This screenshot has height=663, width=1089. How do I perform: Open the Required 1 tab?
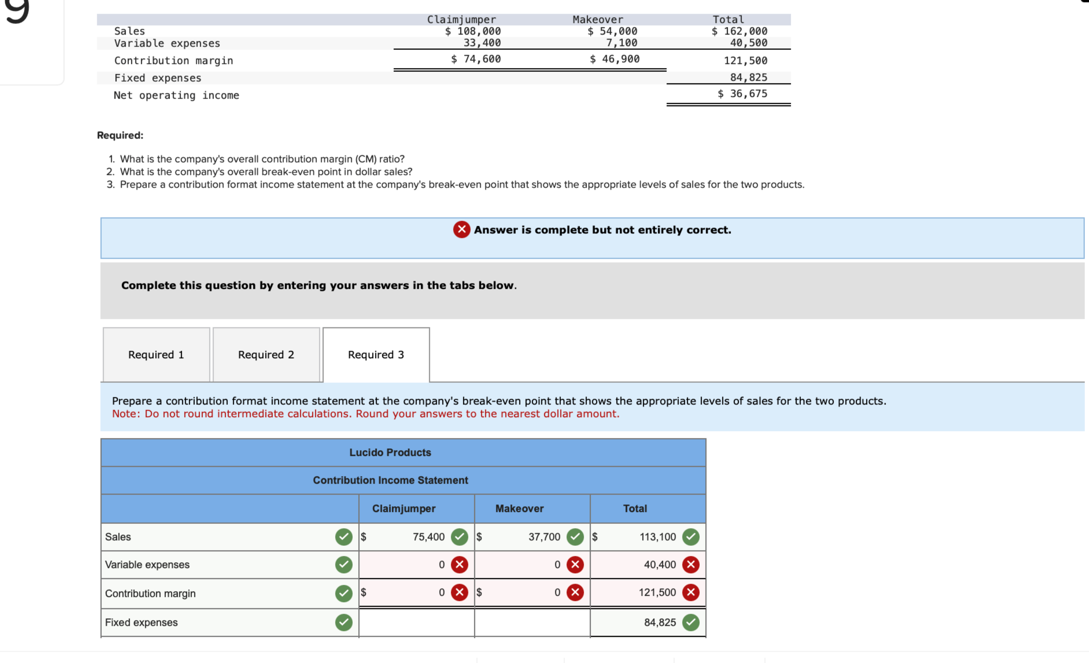pyautogui.click(x=156, y=355)
